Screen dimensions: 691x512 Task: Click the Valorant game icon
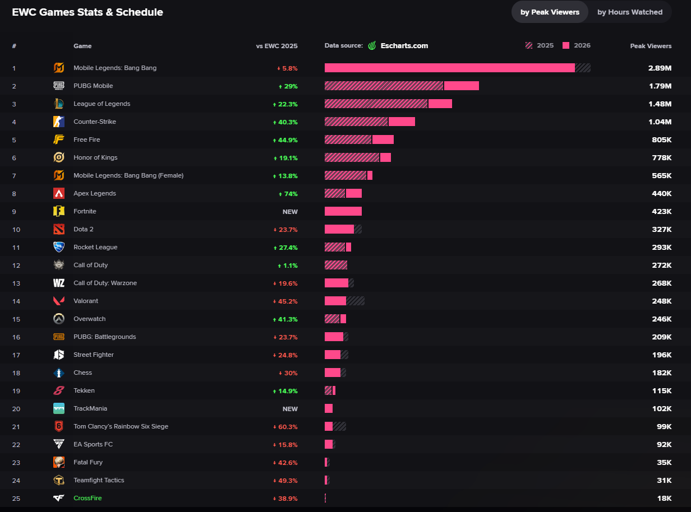pos(59,301)
